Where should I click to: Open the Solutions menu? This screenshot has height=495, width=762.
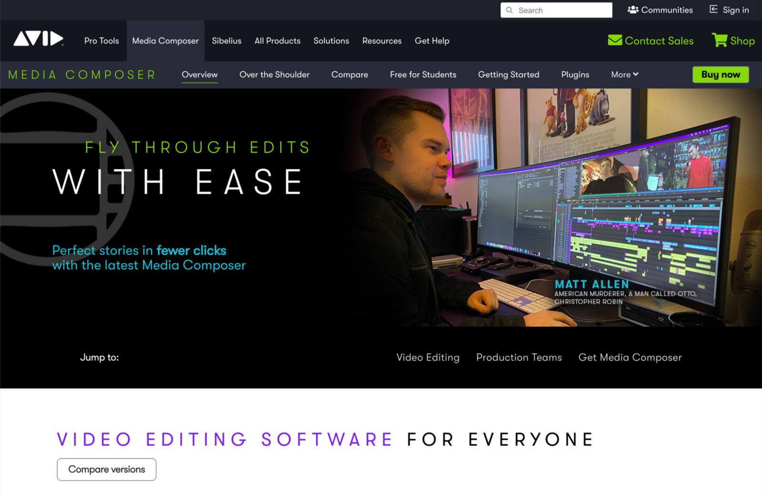(331, 41)
